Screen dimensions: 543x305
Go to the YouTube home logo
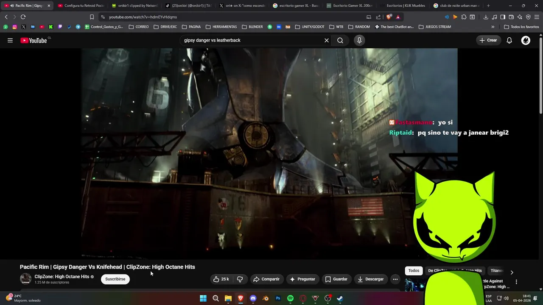coord(34,40)
